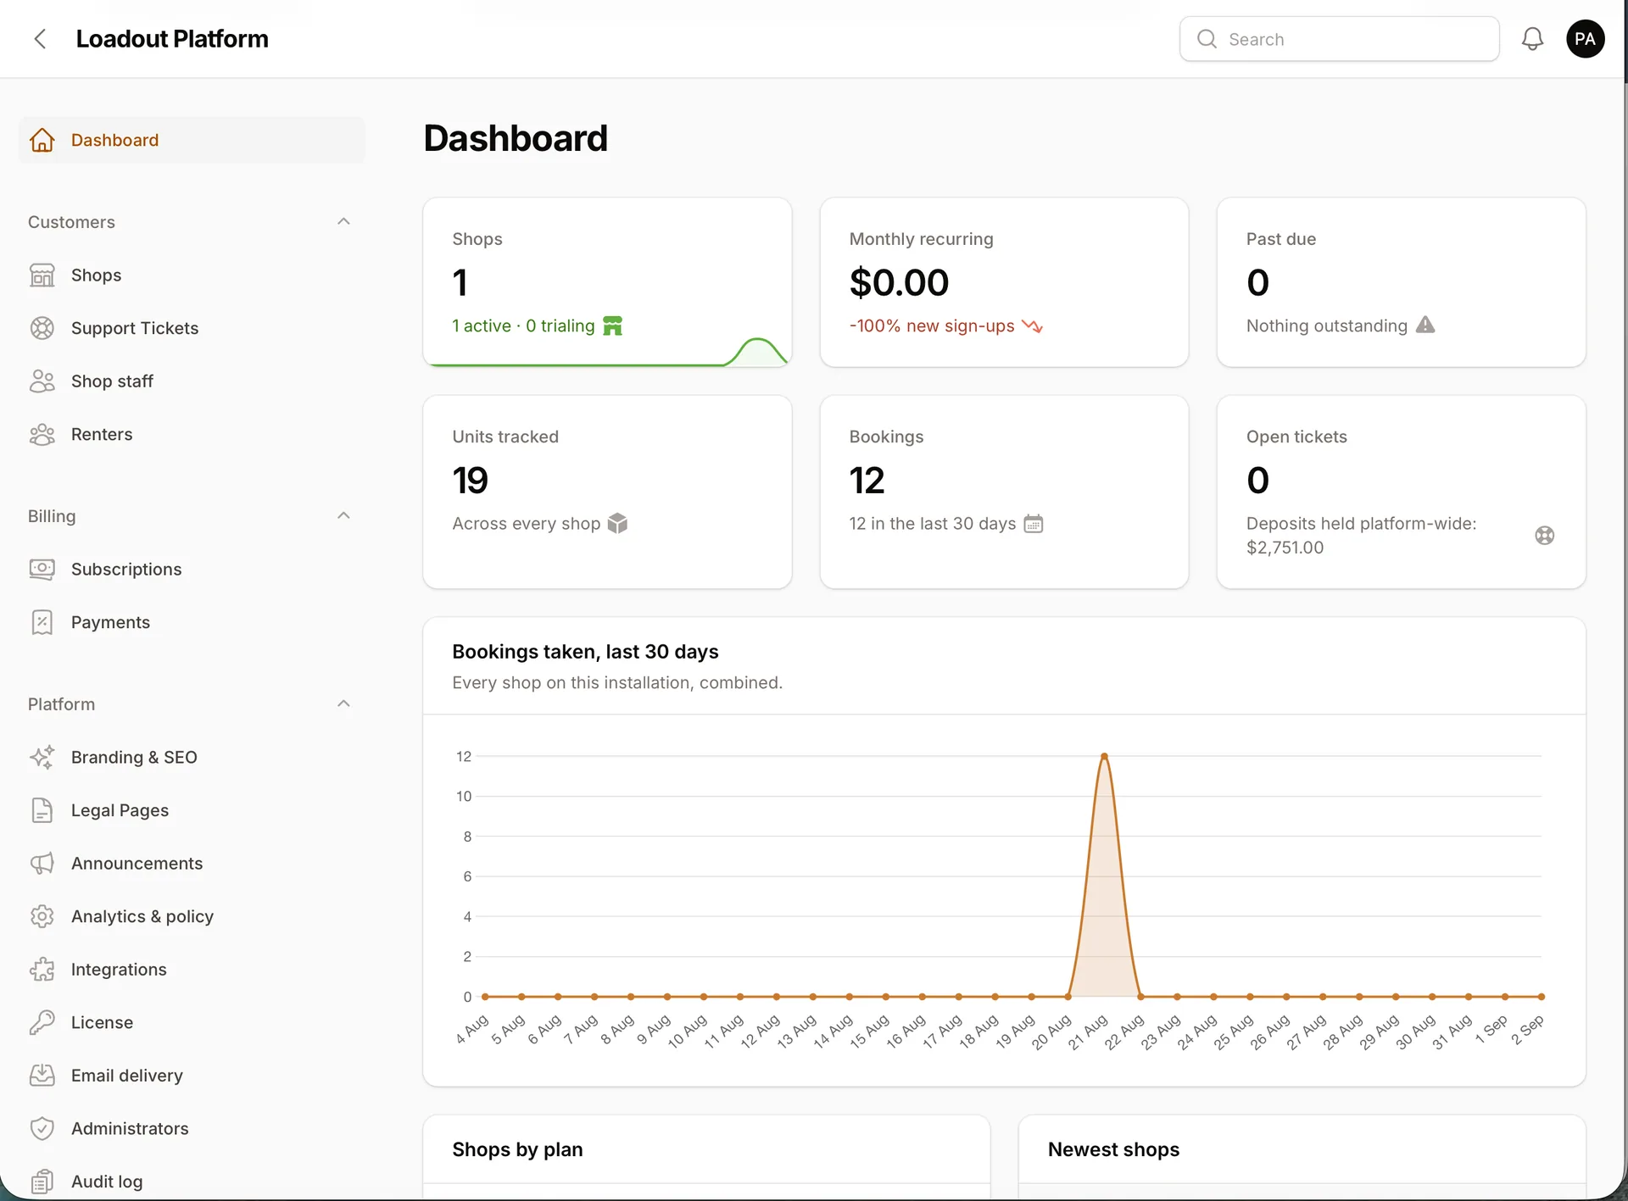The image size is (1628, 1201).
Task: Click the Monthly recurring $0.00 card
Action: coord(1004,282)
